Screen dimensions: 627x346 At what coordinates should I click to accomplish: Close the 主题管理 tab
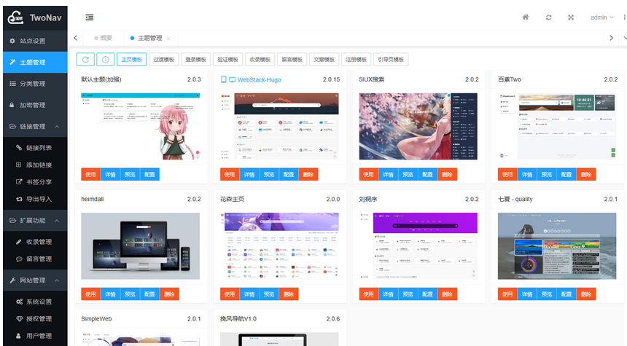click(168, 39)
